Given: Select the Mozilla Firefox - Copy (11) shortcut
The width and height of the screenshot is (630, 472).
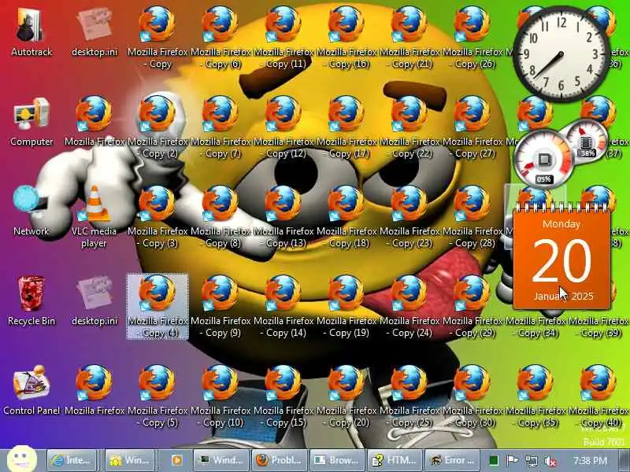Looking at the screenshot, I should point(283,37).
